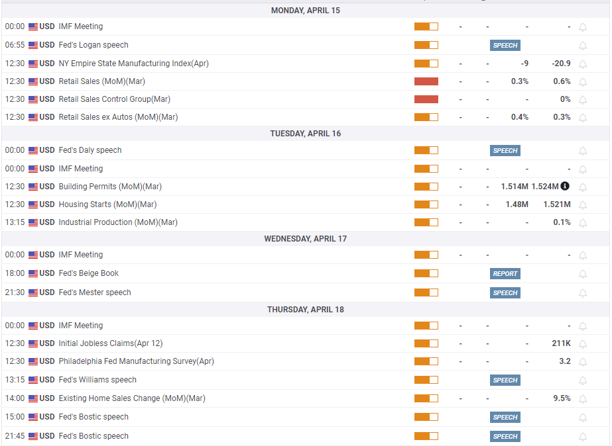Click red impact bar for Retail Sales Control Group
Screen dimensions: 612x446
(426, 99)
